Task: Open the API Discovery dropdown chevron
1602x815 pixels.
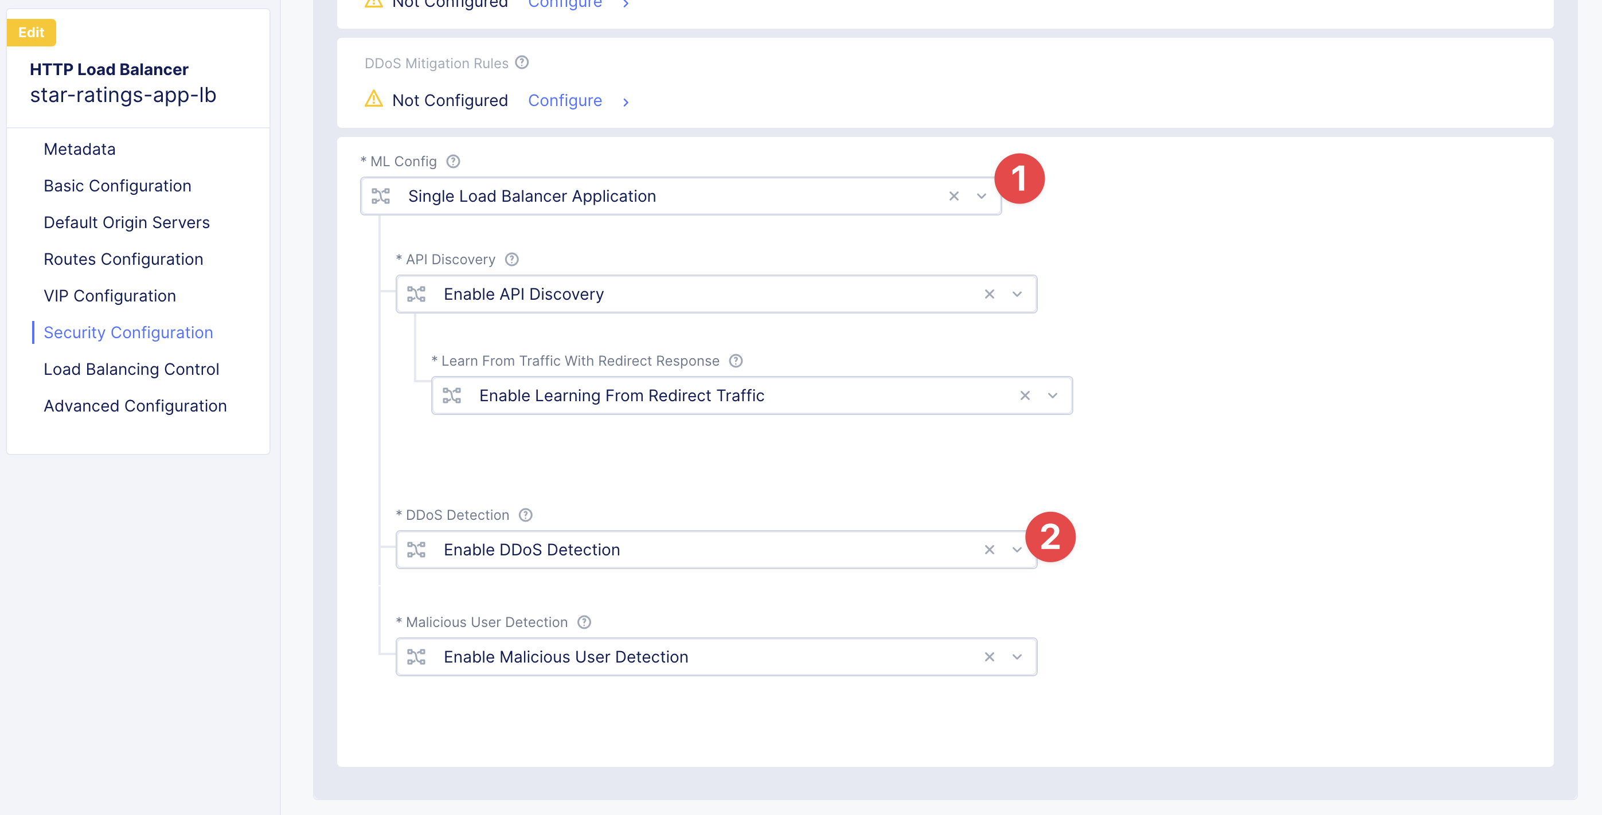Action: pyautogui.click(x=1017, y=294)
